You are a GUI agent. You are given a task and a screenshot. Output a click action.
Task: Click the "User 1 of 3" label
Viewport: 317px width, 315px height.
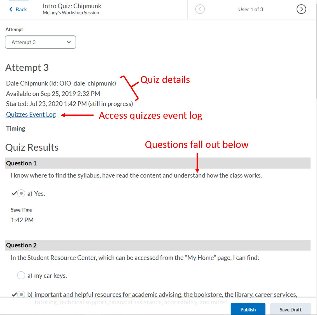pos(251,9)
